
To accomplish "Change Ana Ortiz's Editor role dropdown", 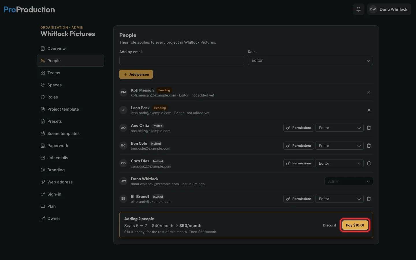I will [339, 128].
